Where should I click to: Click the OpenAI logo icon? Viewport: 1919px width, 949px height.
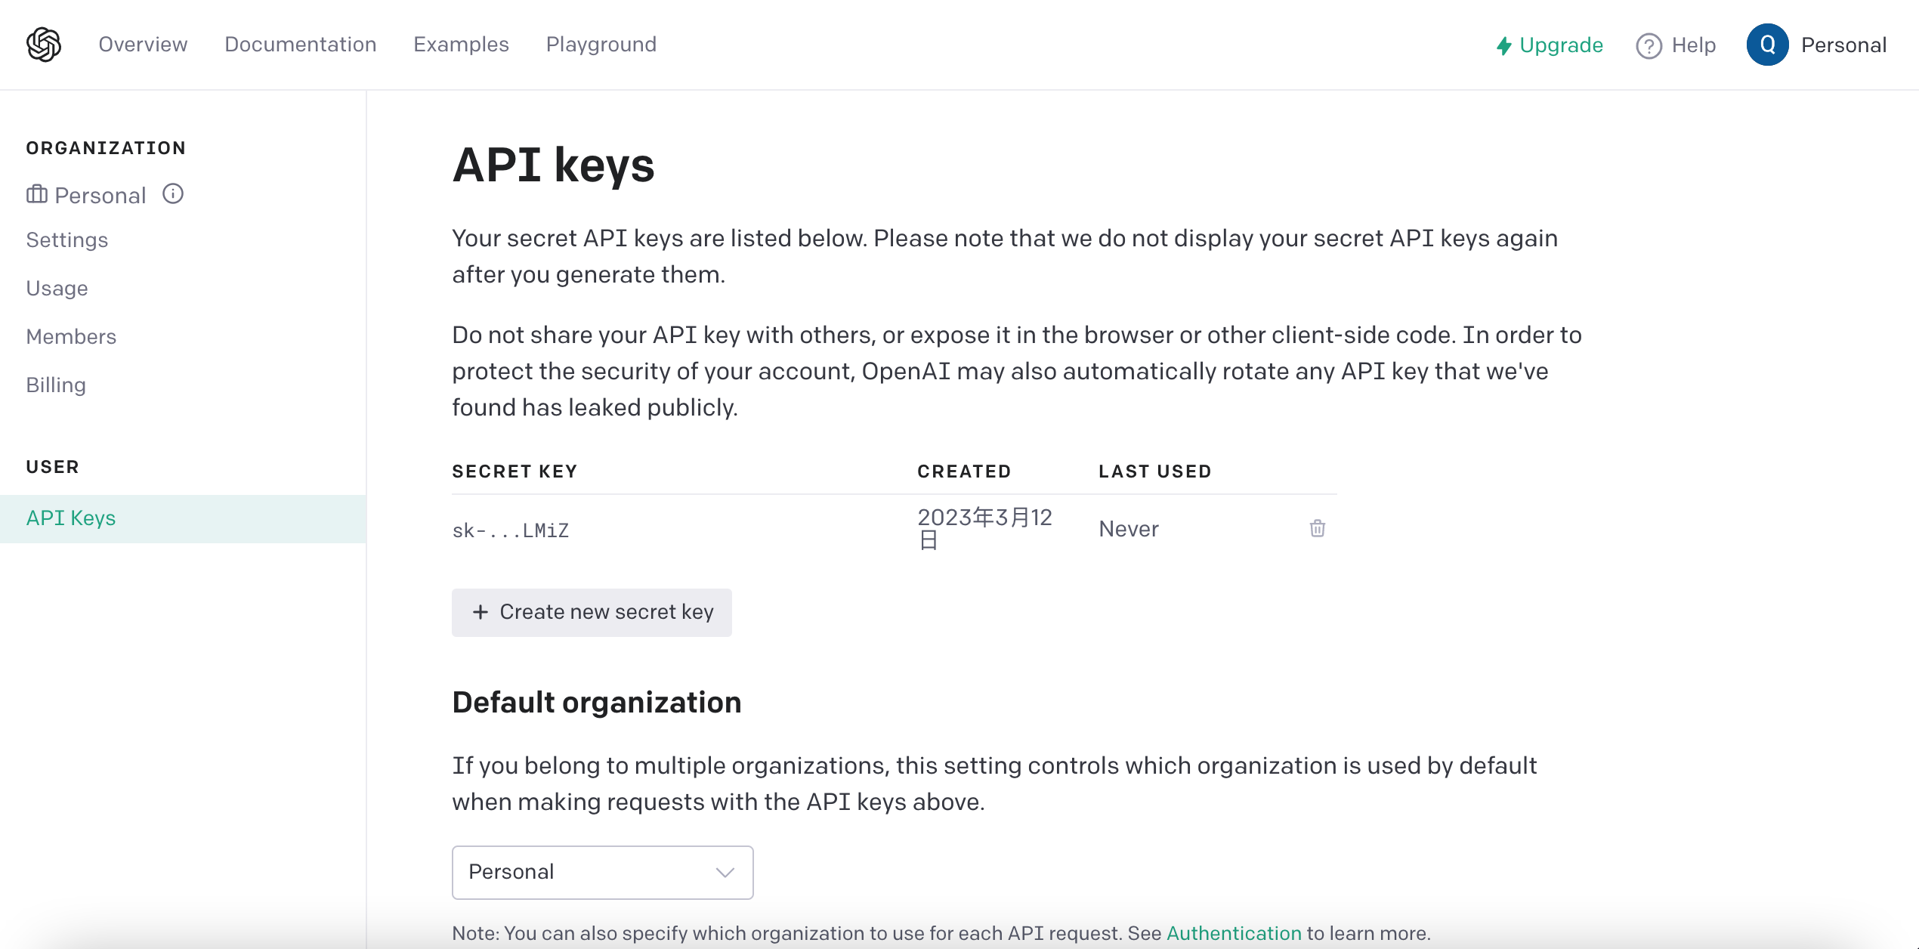coord(44,45)
